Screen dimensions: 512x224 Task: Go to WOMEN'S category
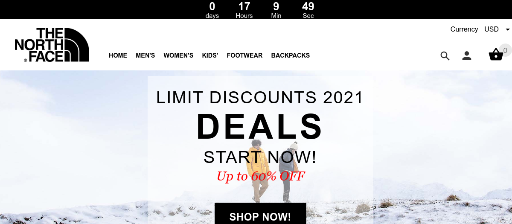[178, 55]
